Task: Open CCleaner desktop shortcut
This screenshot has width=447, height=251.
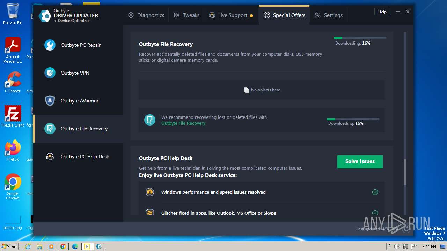Action: [x=13, y=82]
